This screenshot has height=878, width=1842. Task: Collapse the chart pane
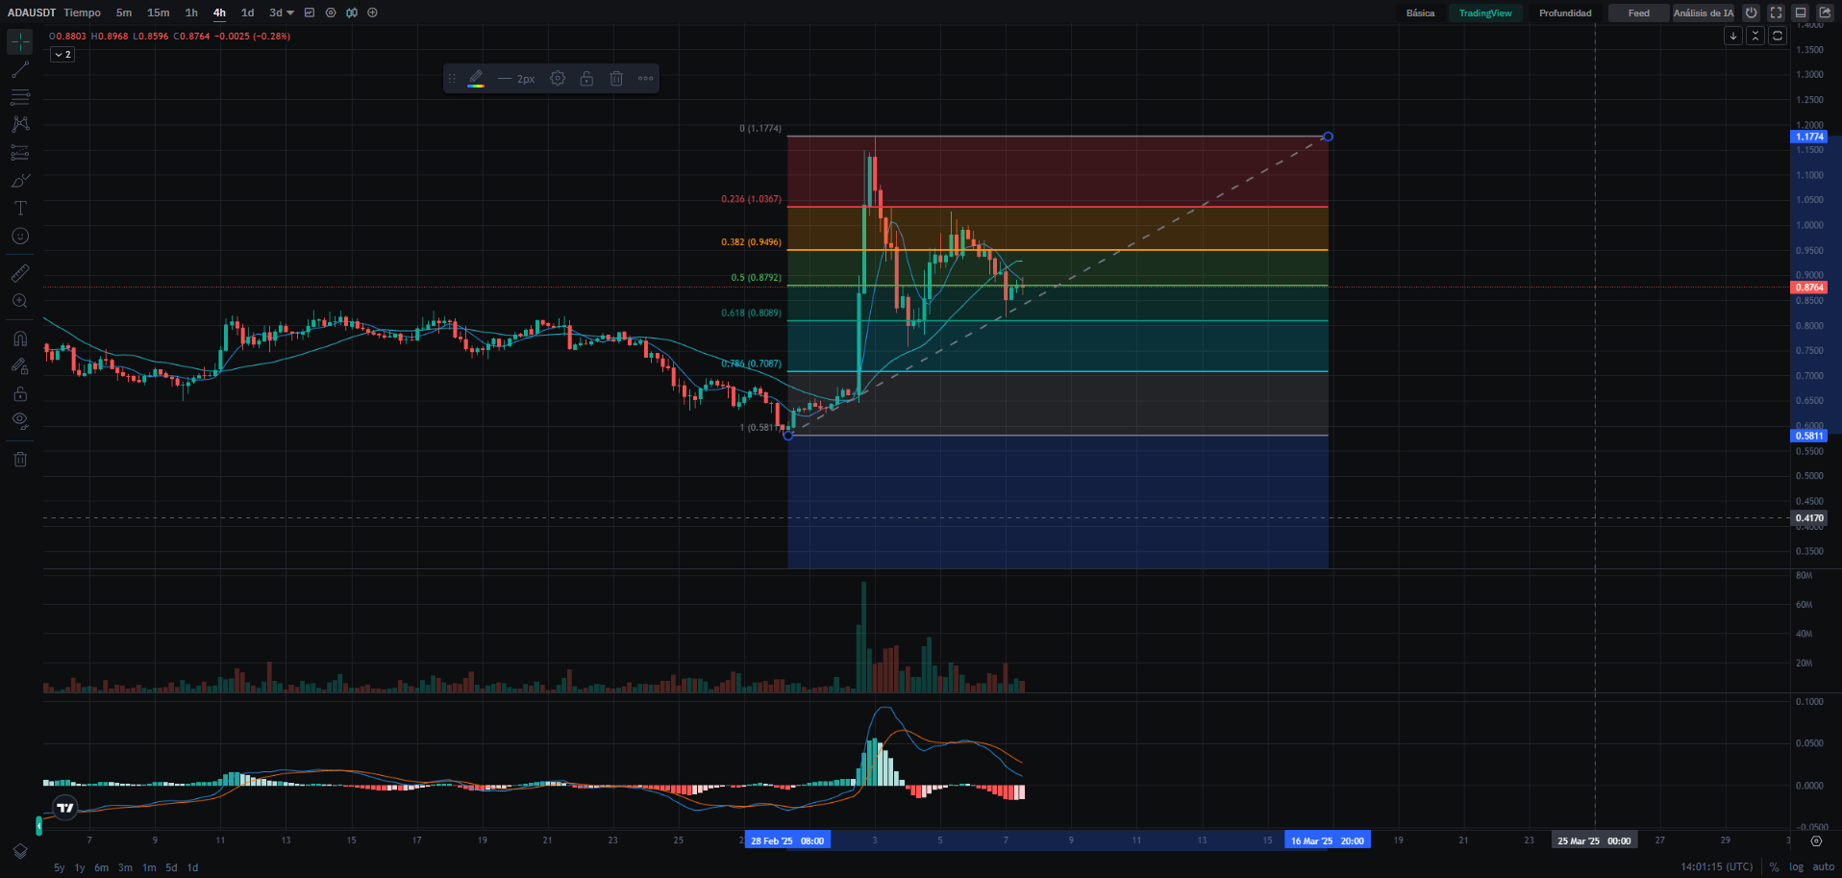(1755, 36)
